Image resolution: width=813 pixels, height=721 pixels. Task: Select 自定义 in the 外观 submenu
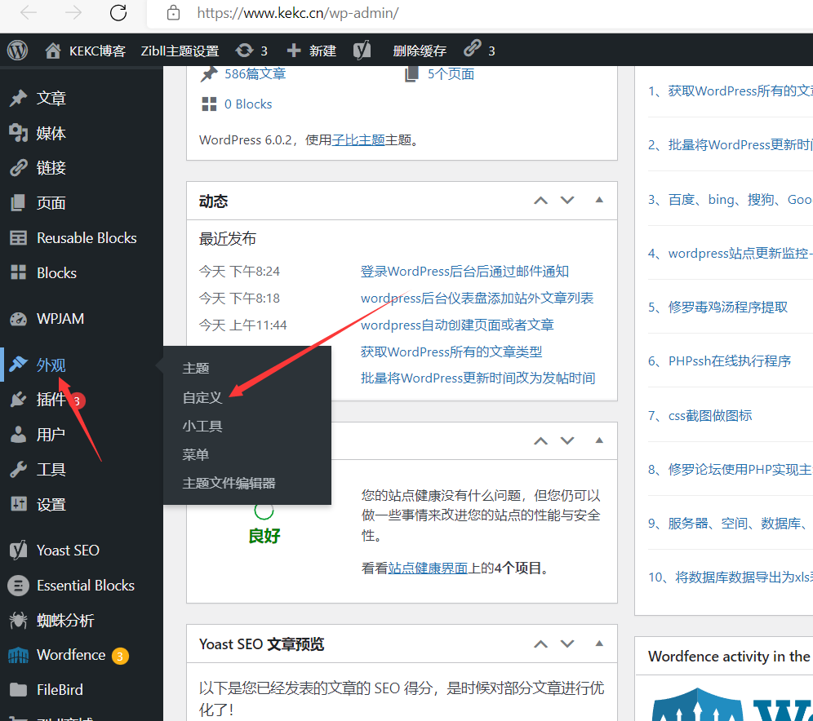(202, 397)
